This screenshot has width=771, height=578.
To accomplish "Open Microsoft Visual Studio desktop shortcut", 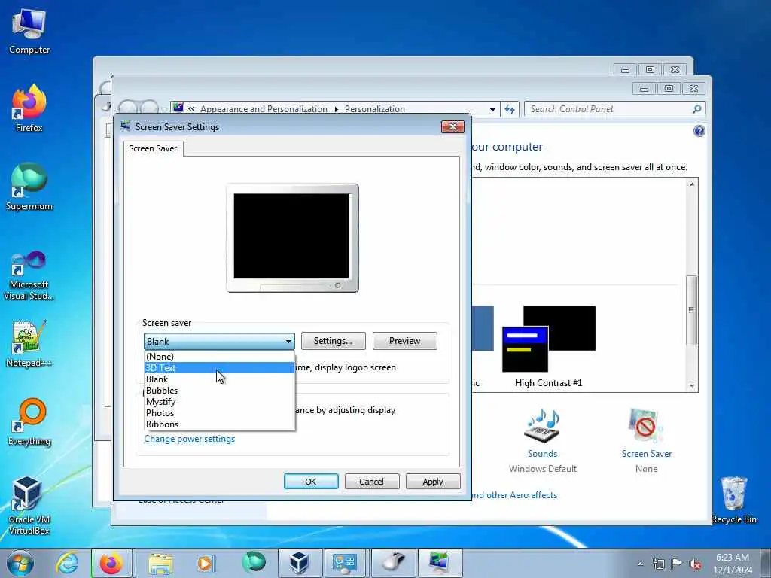I will 29,275.
